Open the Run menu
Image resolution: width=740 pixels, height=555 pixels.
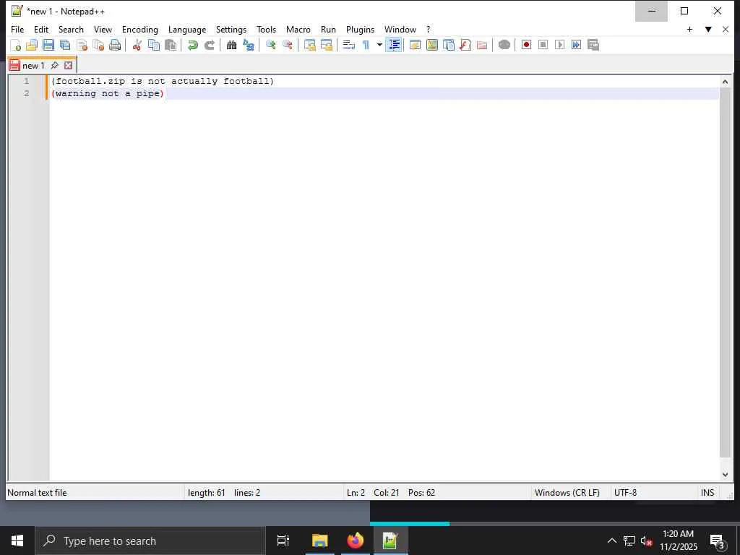(x=328, y=29)
